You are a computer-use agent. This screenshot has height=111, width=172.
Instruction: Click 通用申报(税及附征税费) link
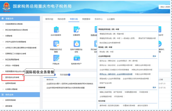(109, 105)
